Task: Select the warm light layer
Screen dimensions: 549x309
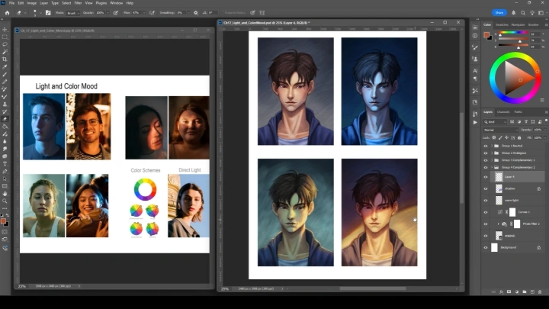Action: (512, 201)
